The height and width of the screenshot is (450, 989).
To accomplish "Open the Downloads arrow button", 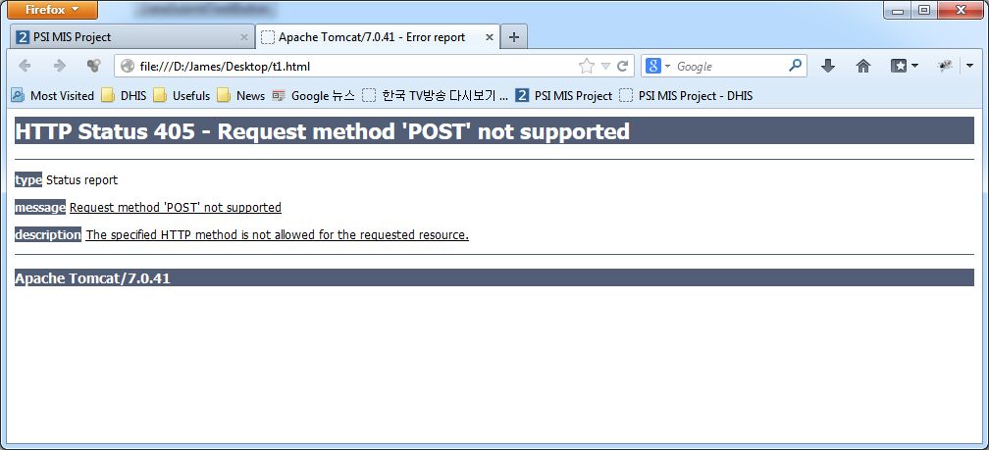I will [828, 66].
